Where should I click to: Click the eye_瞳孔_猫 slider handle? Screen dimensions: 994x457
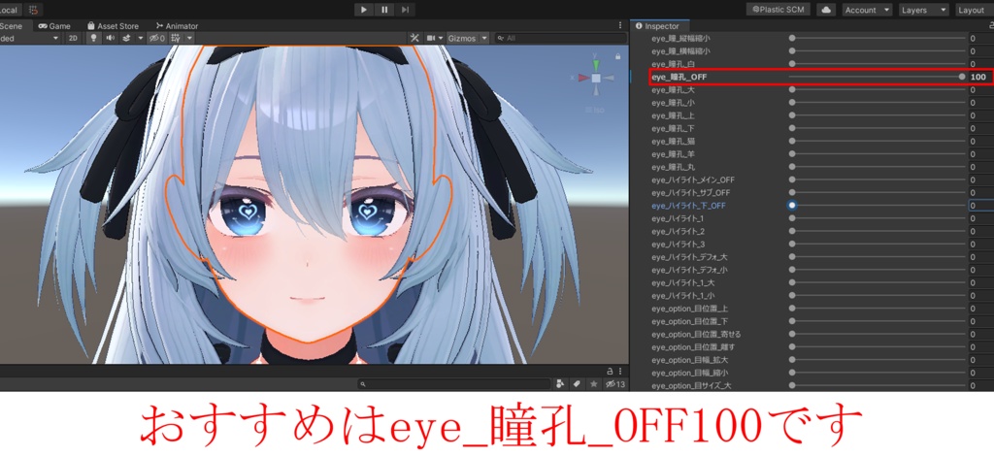coord(792,141)
